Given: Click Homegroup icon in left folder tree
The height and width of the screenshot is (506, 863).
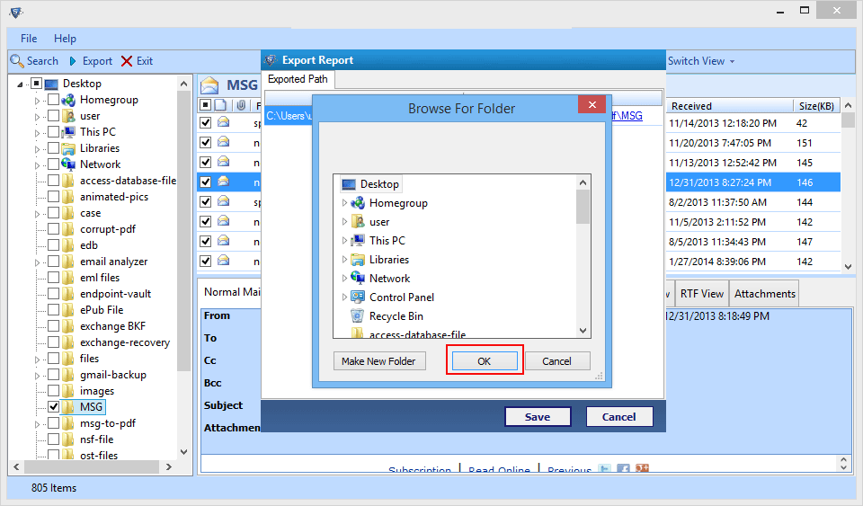Looking at the screenshot, I should pos(68,100).
